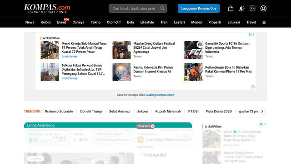The image size is (291, 164).
Task: Click Langganan Kompas One button
Action: tap(199, 9)
